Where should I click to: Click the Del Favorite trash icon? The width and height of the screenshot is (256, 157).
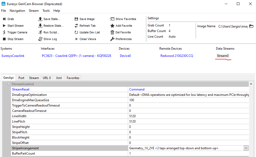(112, 32)
